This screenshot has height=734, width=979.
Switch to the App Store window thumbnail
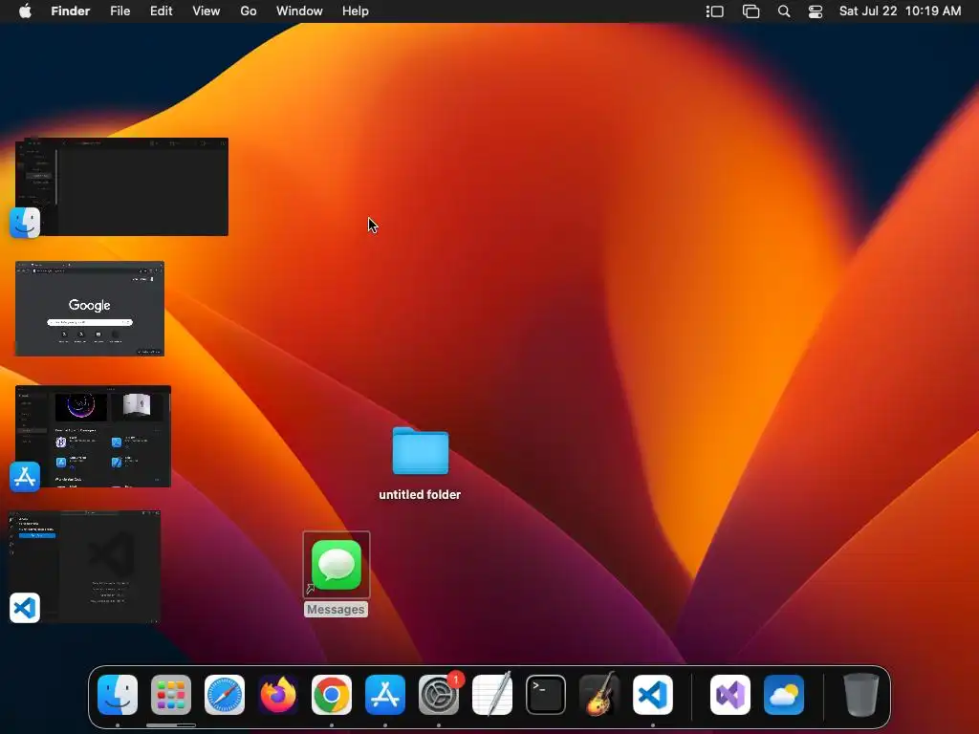93,436
